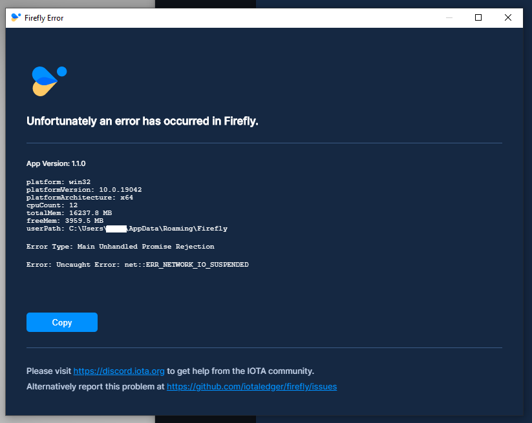532x423 pixels.
Task: Click the Copy button
Action: [61, 322]
